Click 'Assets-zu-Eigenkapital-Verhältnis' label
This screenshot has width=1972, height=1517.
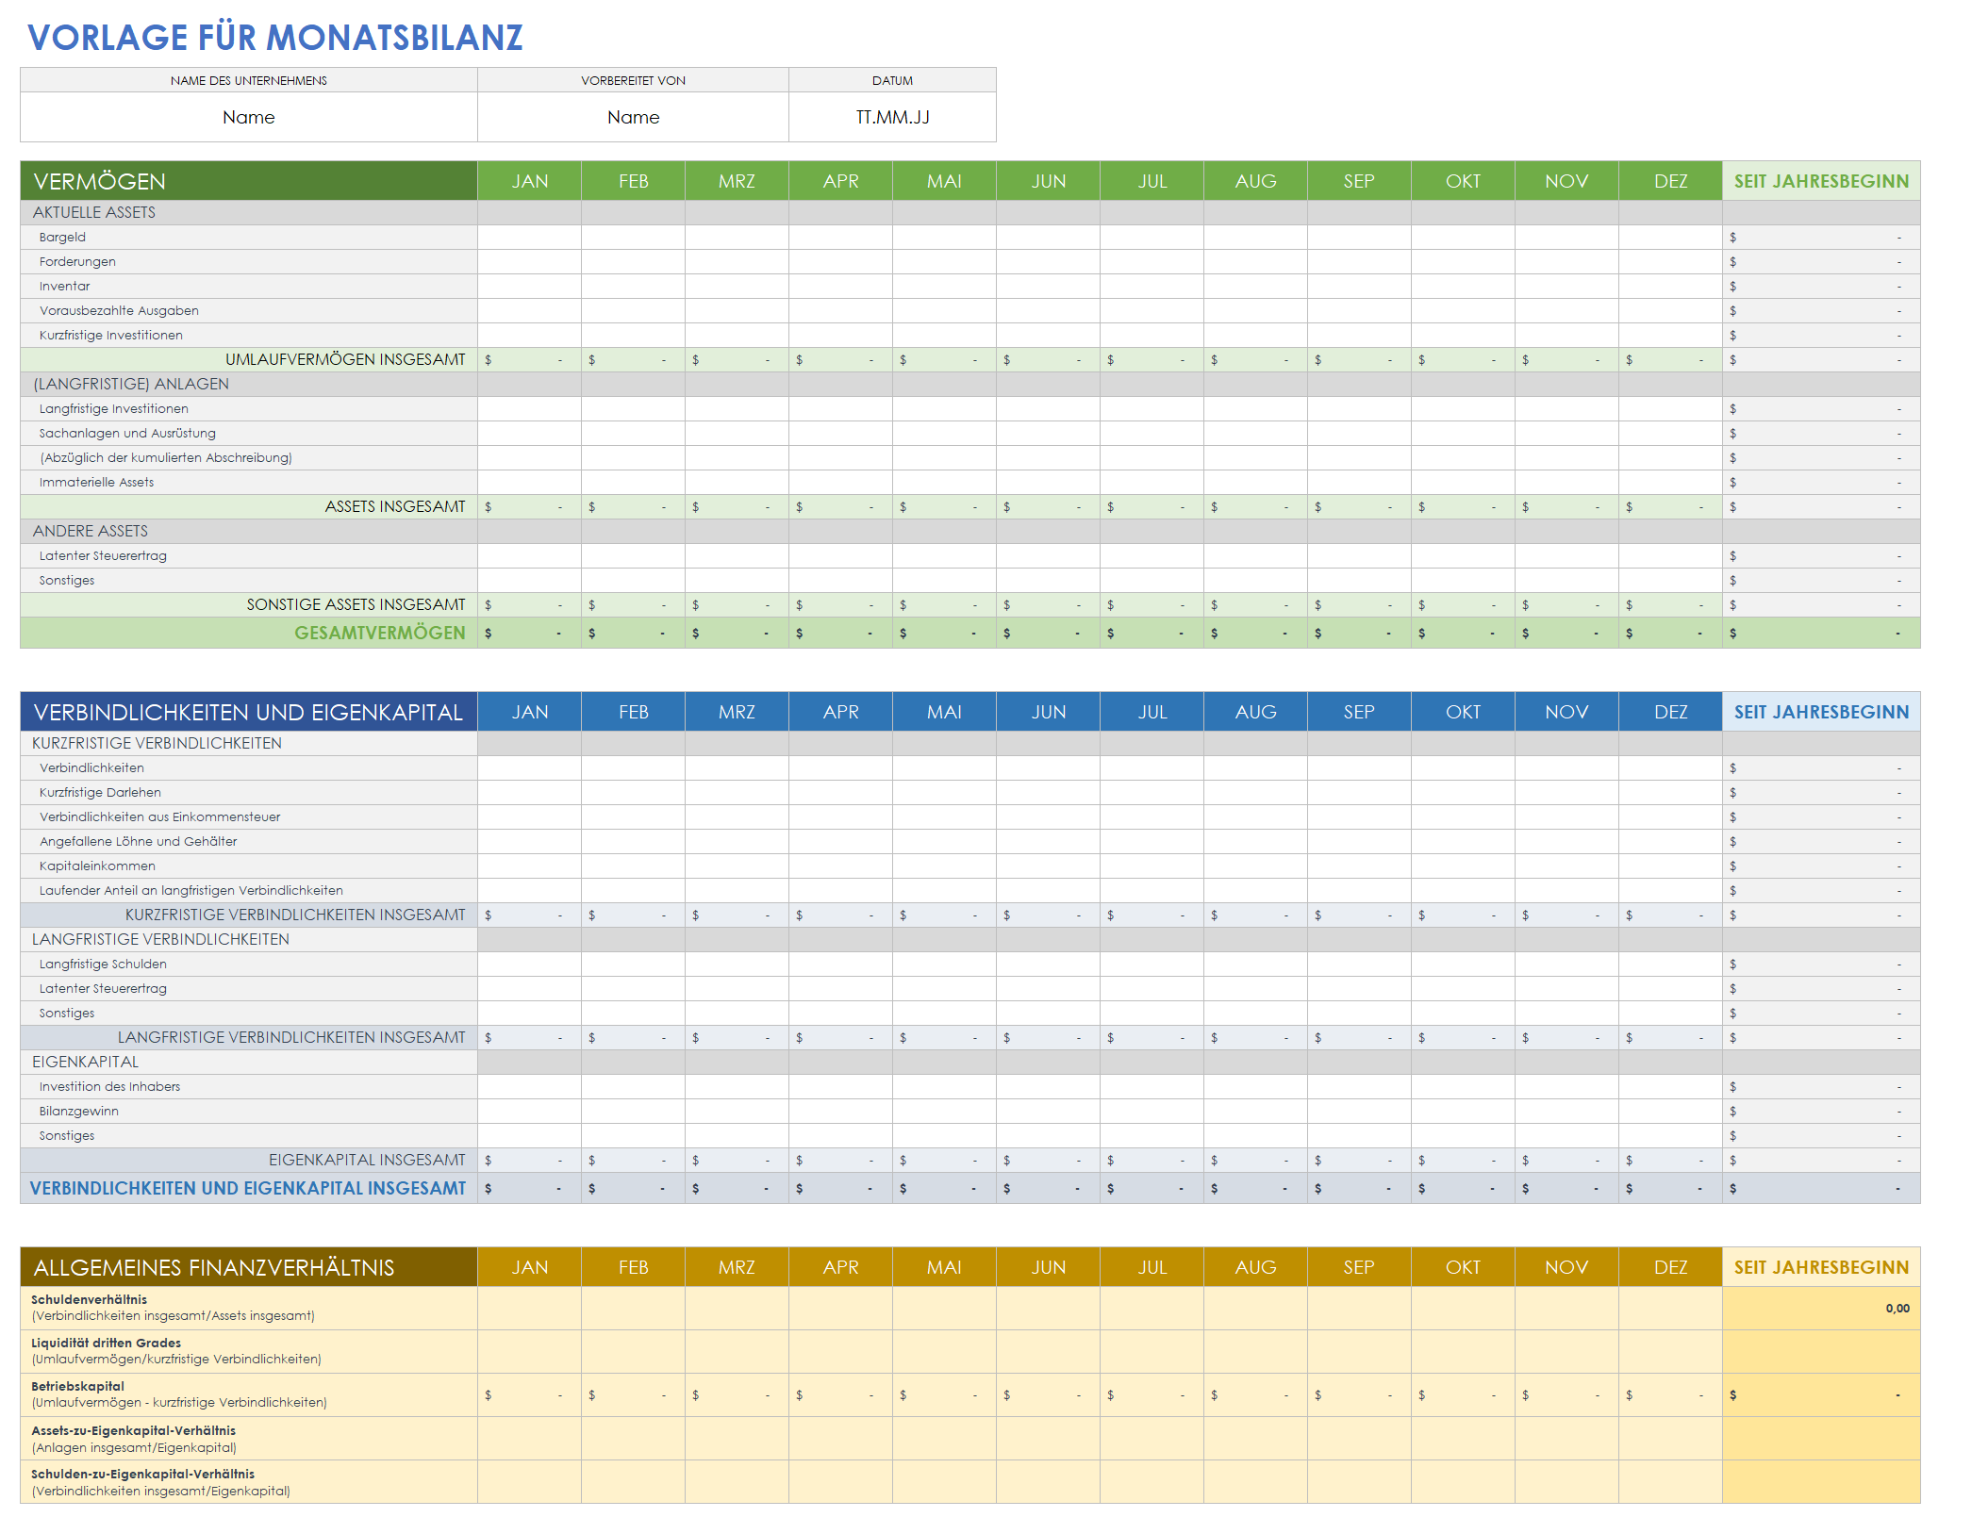tap(133, 1430)
